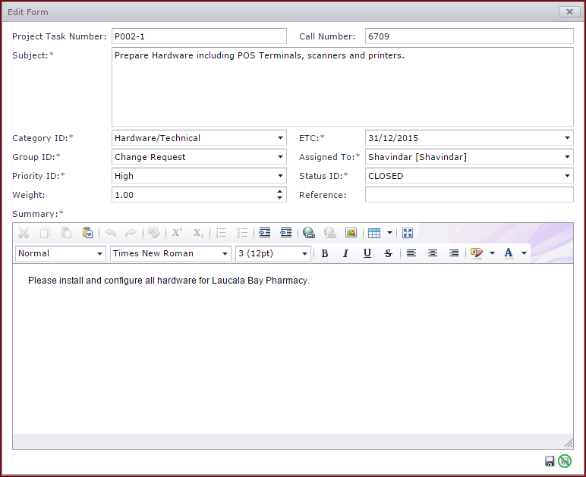Click in the Summary editor text body
586x477 pixels.
point(293,349)
